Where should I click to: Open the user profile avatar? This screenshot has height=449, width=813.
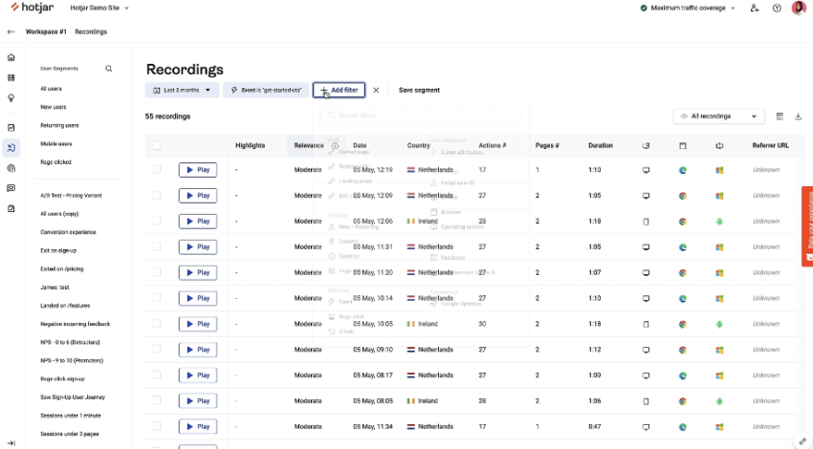[x=799, y=8]
